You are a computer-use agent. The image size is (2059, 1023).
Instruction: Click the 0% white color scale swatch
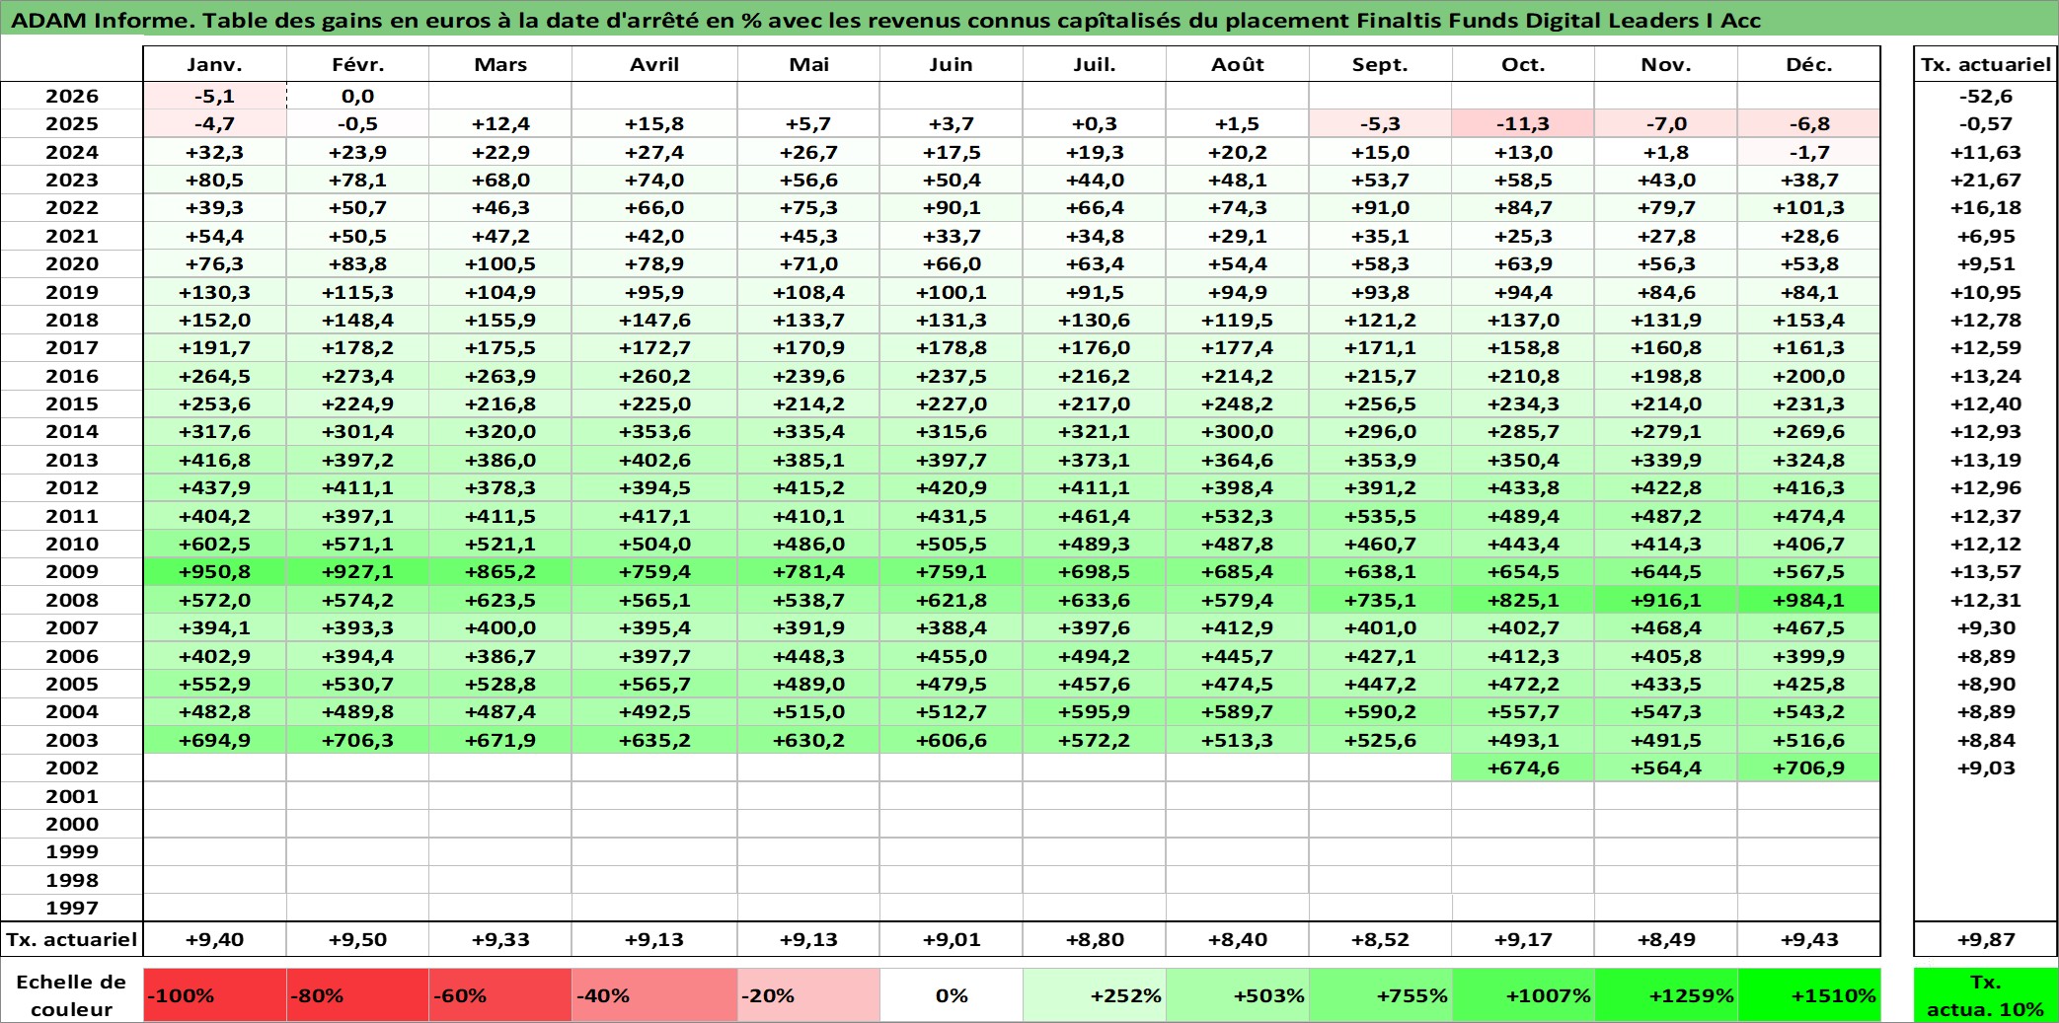[951, 995]
